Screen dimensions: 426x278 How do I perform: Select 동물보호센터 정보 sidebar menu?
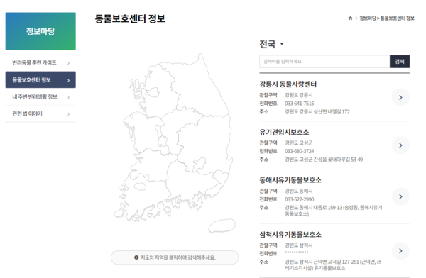click(40, 80)
